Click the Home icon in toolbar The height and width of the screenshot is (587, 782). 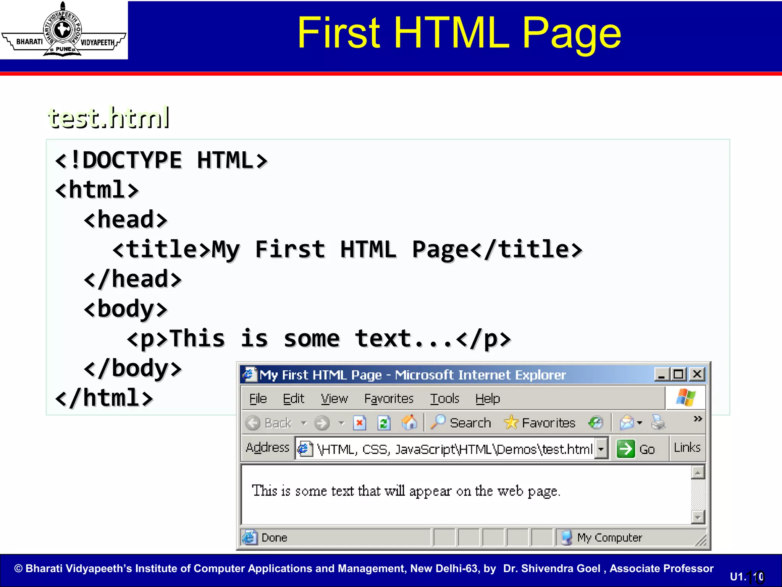[x=409, y=423]
